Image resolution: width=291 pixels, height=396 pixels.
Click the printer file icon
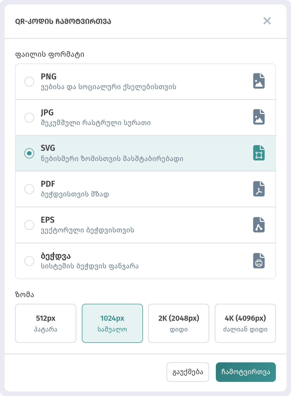(x=259, y=261)
